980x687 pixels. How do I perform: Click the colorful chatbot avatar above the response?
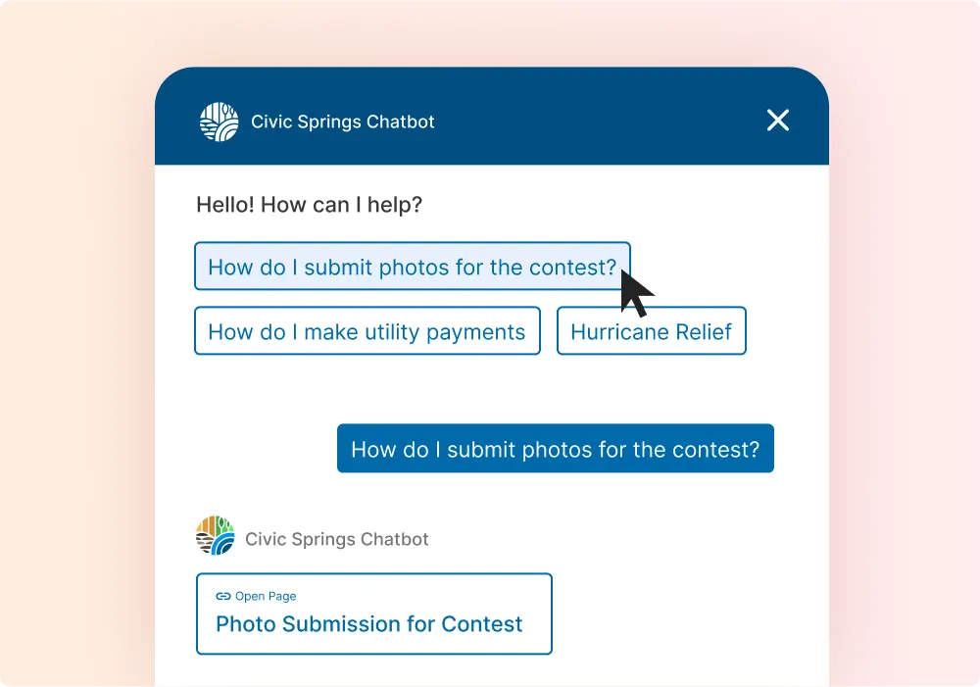point(216,537)
